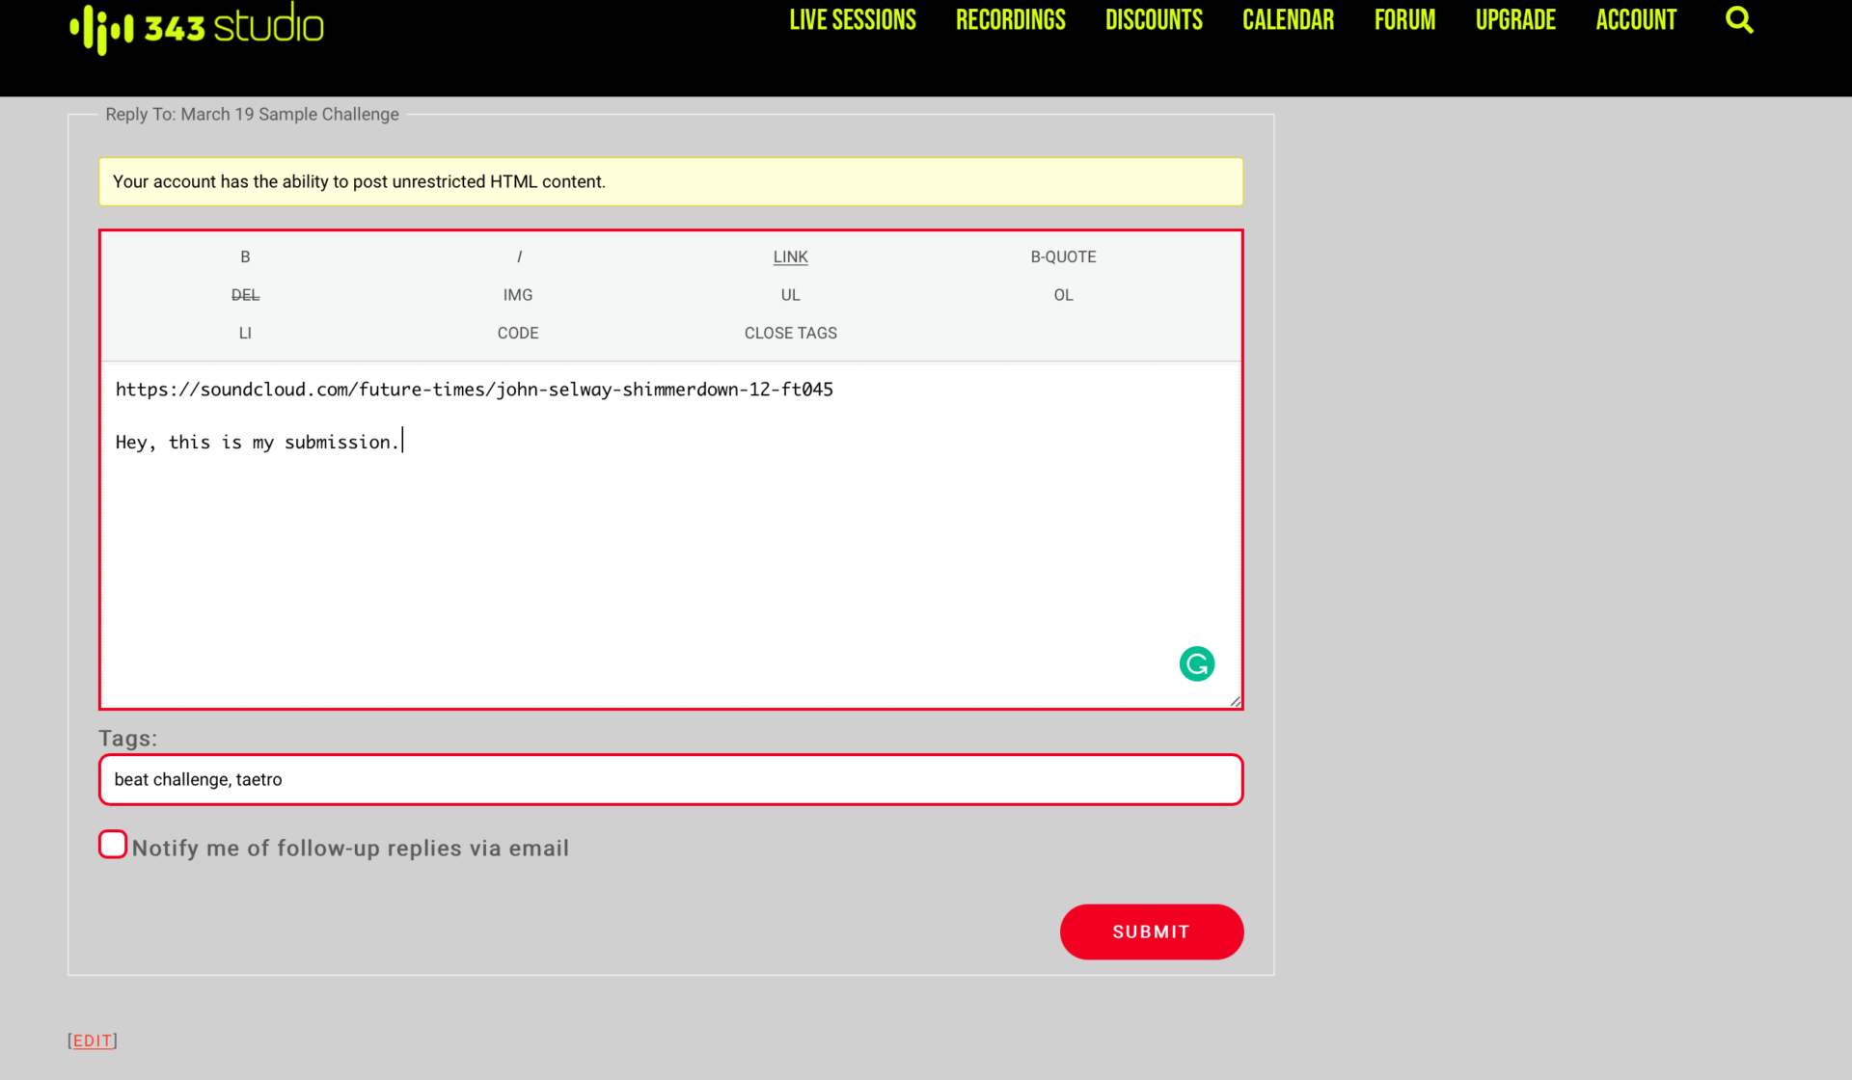Screen dimensions: 1852x1080
Task: Enable follow-up reply email notifications checkbox
Action: (x=113, y=844)
